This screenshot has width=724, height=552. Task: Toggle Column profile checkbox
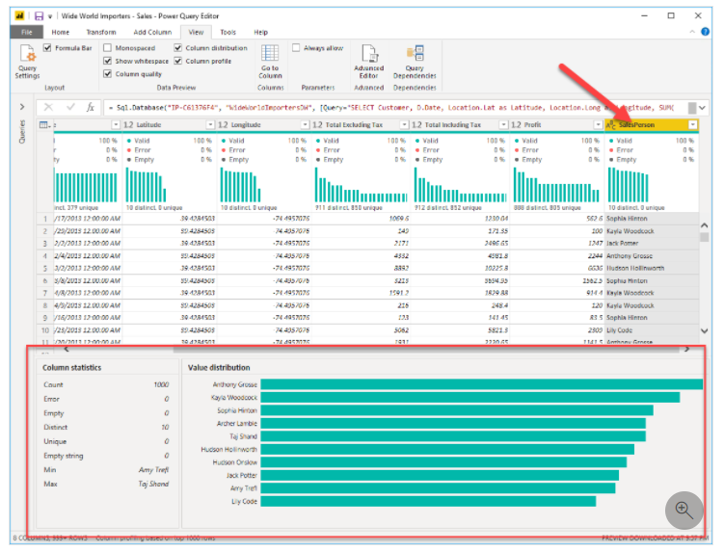[x=177, y=61]
